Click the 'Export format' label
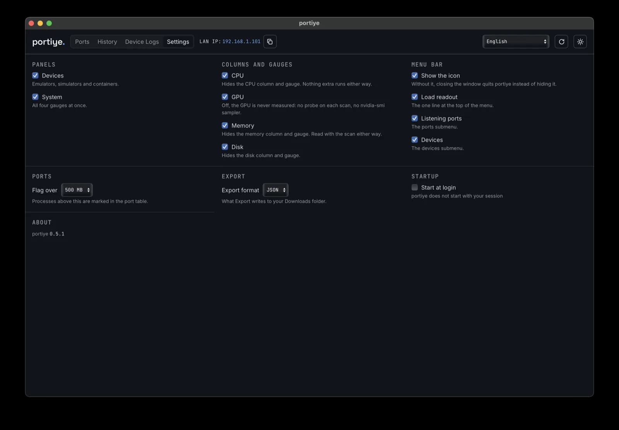 pyautogui.click(x=240, y=190)
